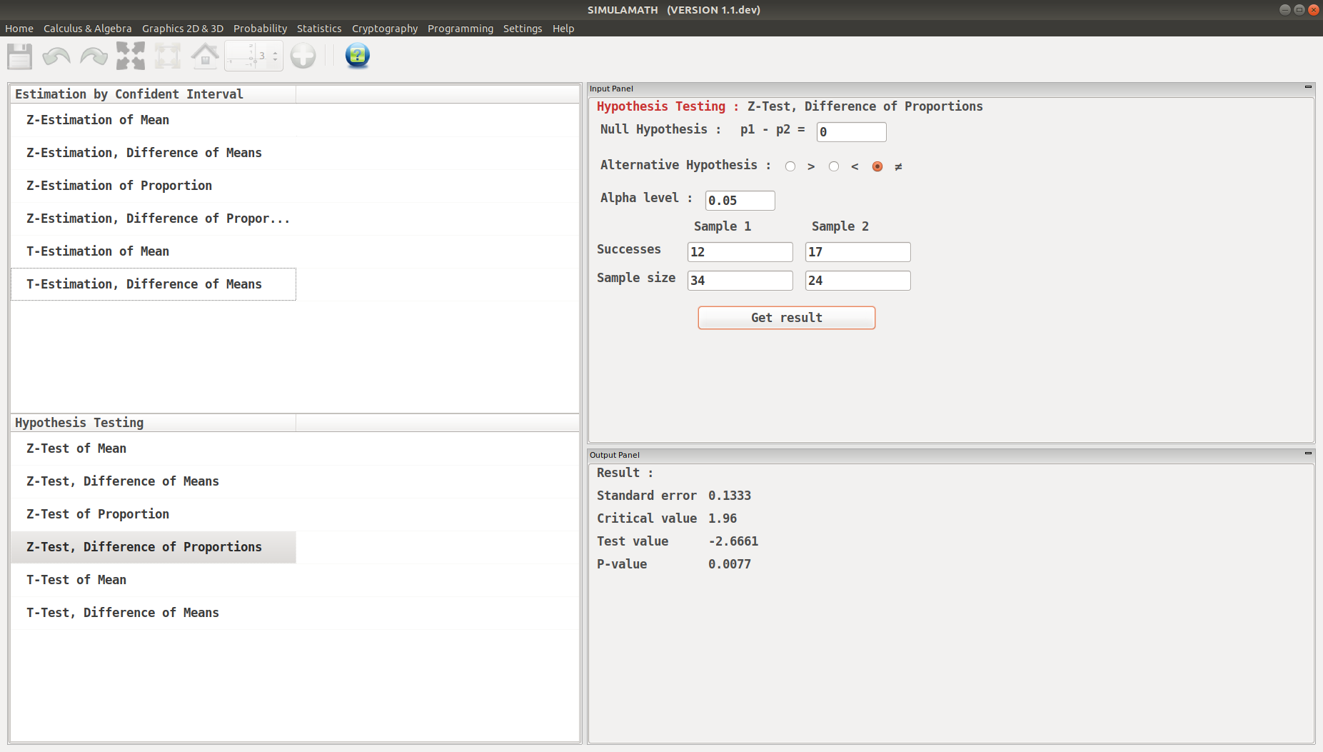Open the Programming menu
This screenshot has height=752, width=1323.
pyautogui.click(x=461, y=29)
